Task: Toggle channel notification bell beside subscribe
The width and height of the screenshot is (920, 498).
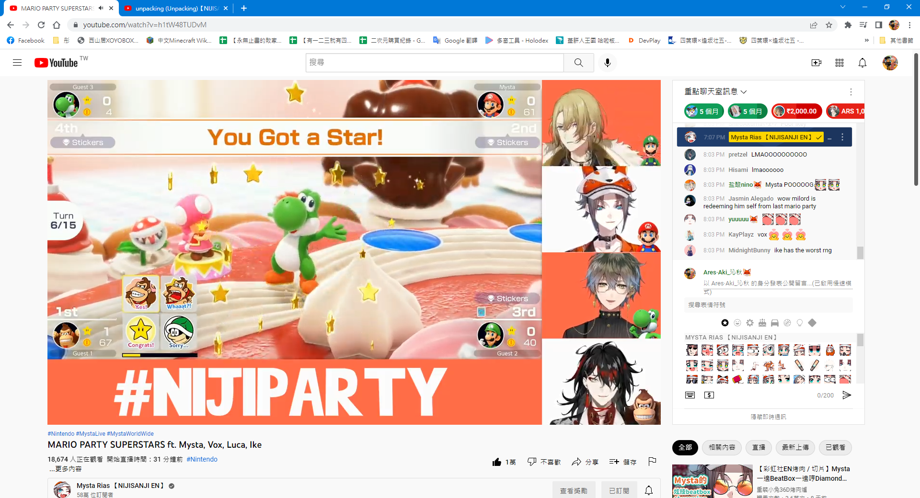Action: 649,490
